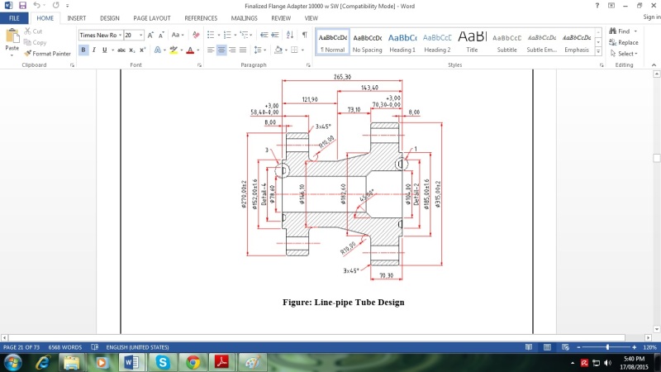
Task: Select the Format Painter tool
Action: [x=47, y=54]
